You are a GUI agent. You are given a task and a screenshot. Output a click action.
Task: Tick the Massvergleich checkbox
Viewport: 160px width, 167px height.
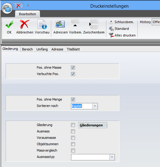73,150
